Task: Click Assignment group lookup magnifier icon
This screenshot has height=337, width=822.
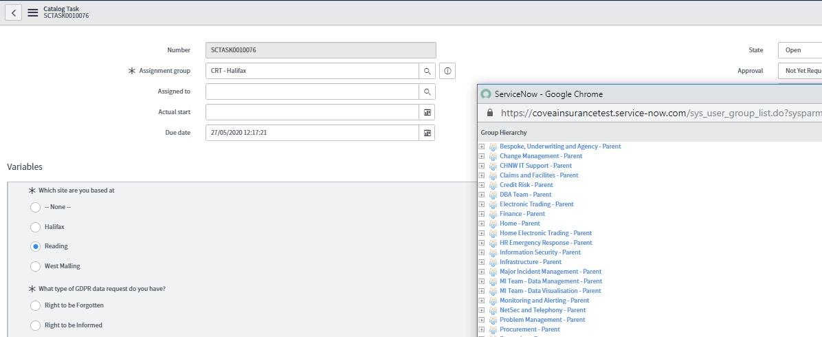Action: point(427,71)
